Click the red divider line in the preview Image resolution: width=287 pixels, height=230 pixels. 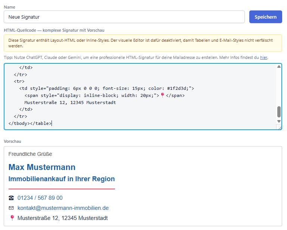(62, 189)
